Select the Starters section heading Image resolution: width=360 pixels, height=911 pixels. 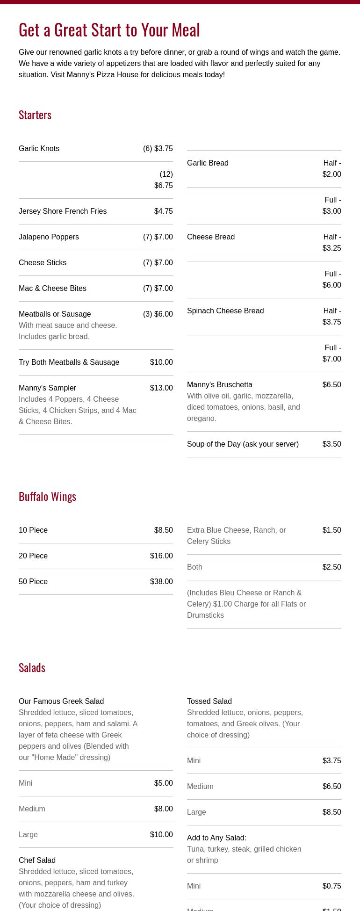[x=35, y=115]
